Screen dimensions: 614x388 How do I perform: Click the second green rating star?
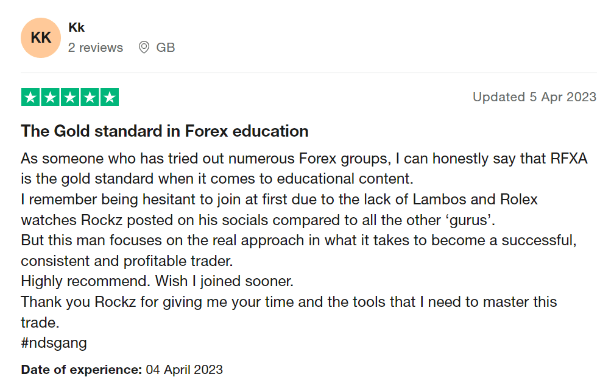(51, 97)
